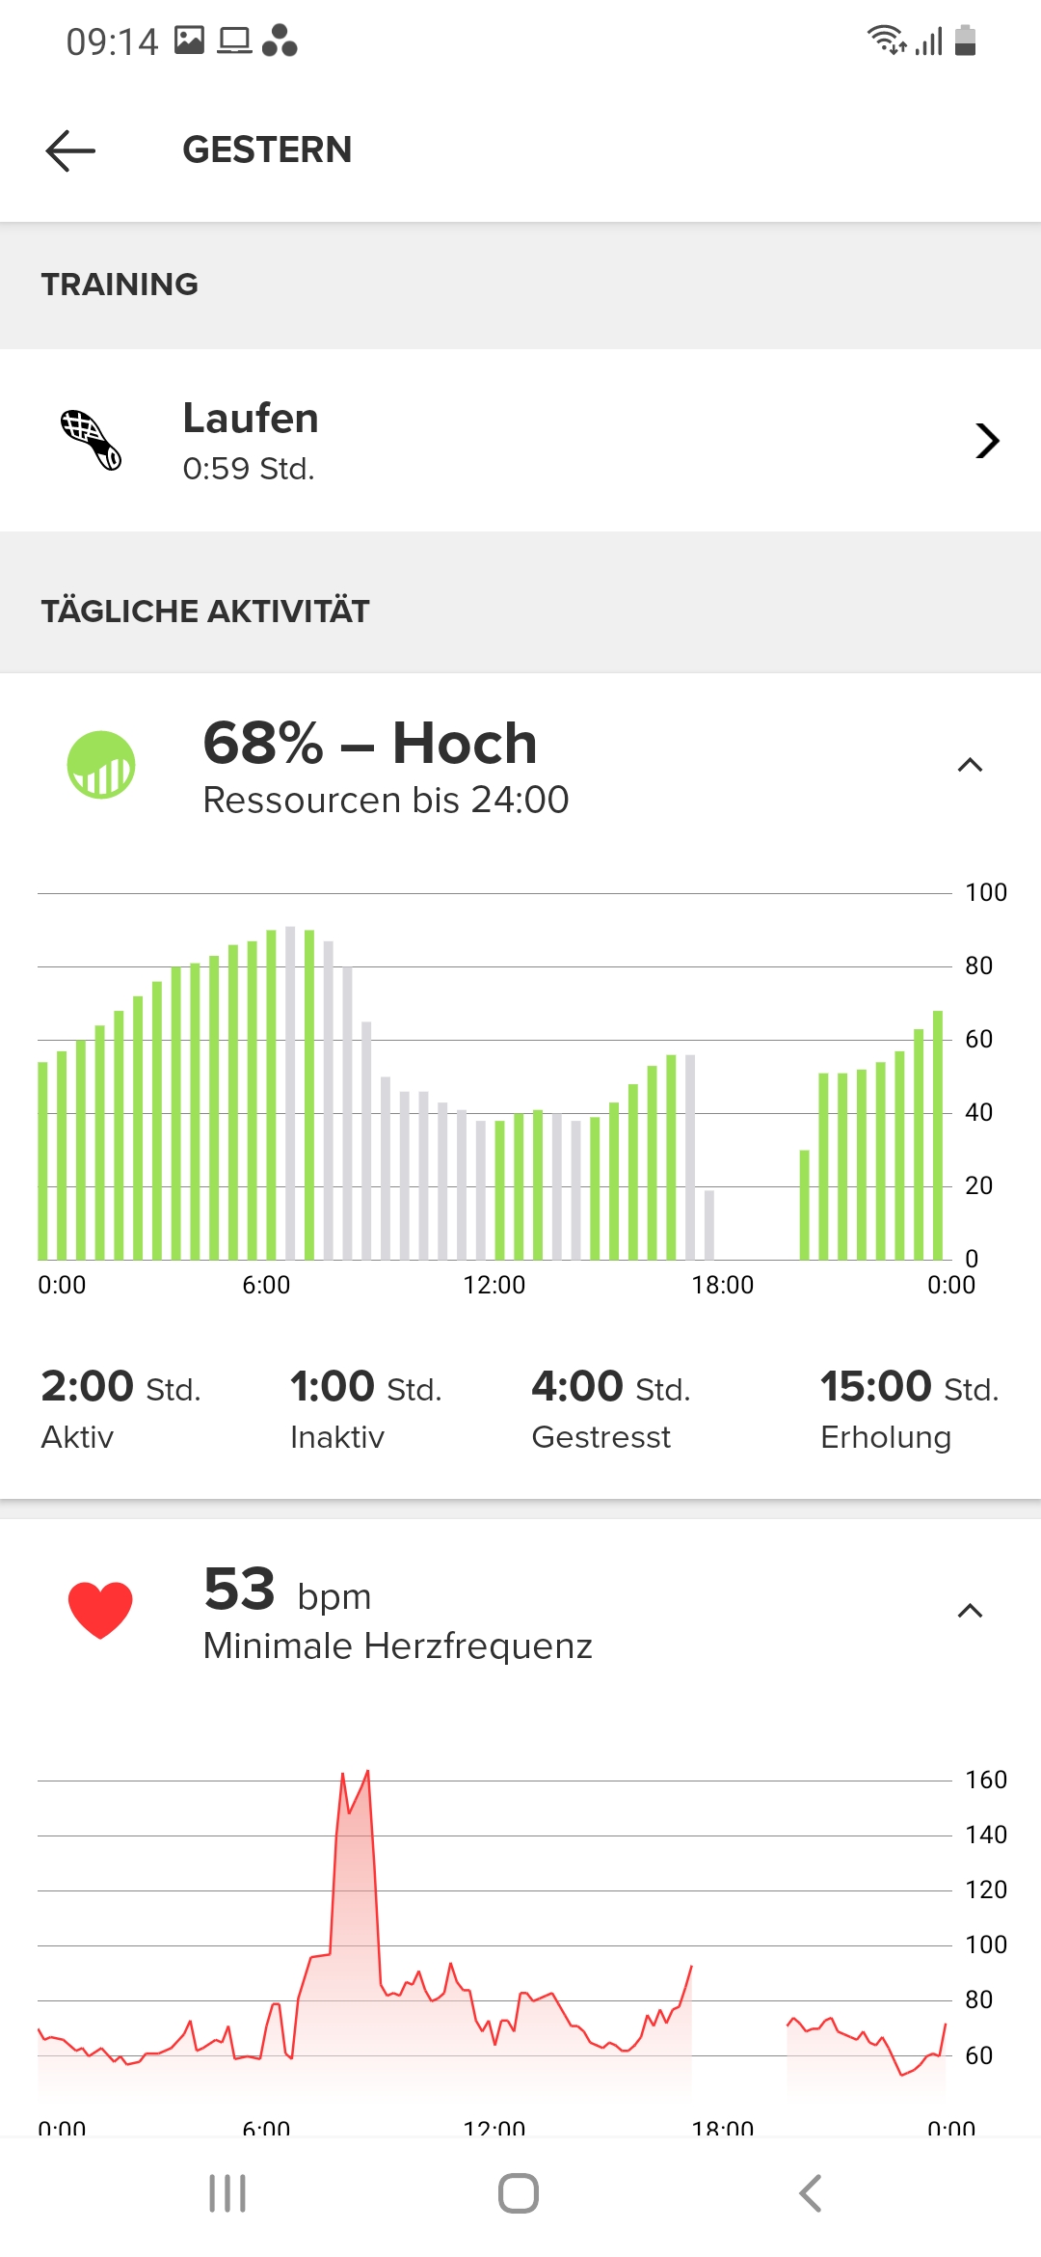Tap the 2:00 Std. Aktiv stat
1041x2257 pixels.
coord(120,1409)
